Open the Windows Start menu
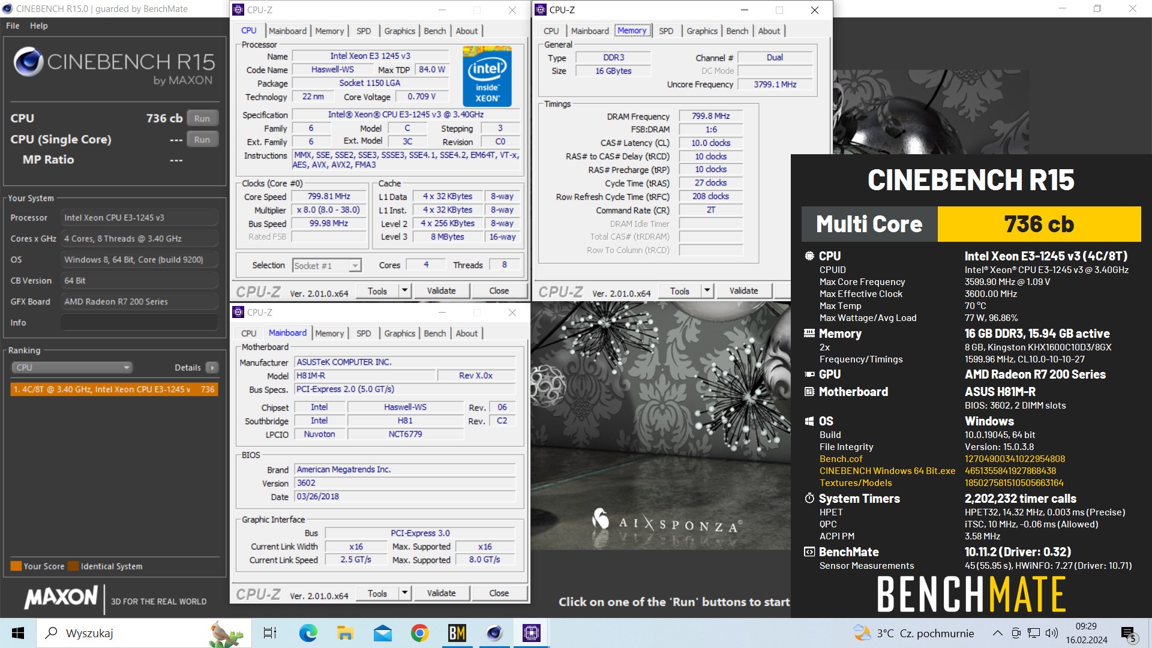The height and width of the screenshot is (648, 1152). pos(18,633)
